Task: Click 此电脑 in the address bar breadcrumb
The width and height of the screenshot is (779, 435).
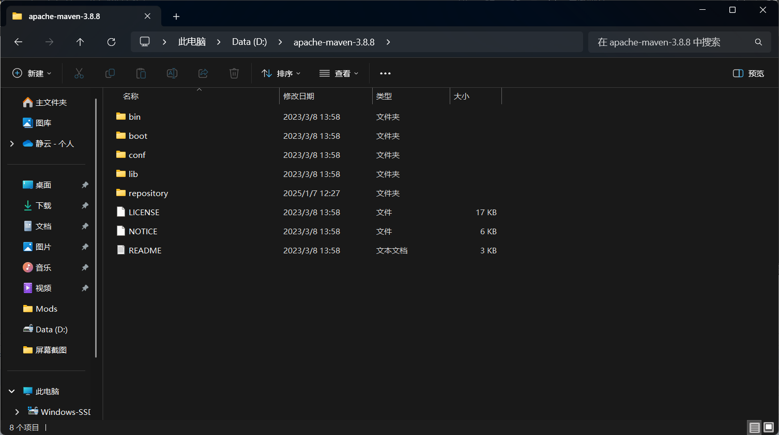Action: [x=192, y=42]
